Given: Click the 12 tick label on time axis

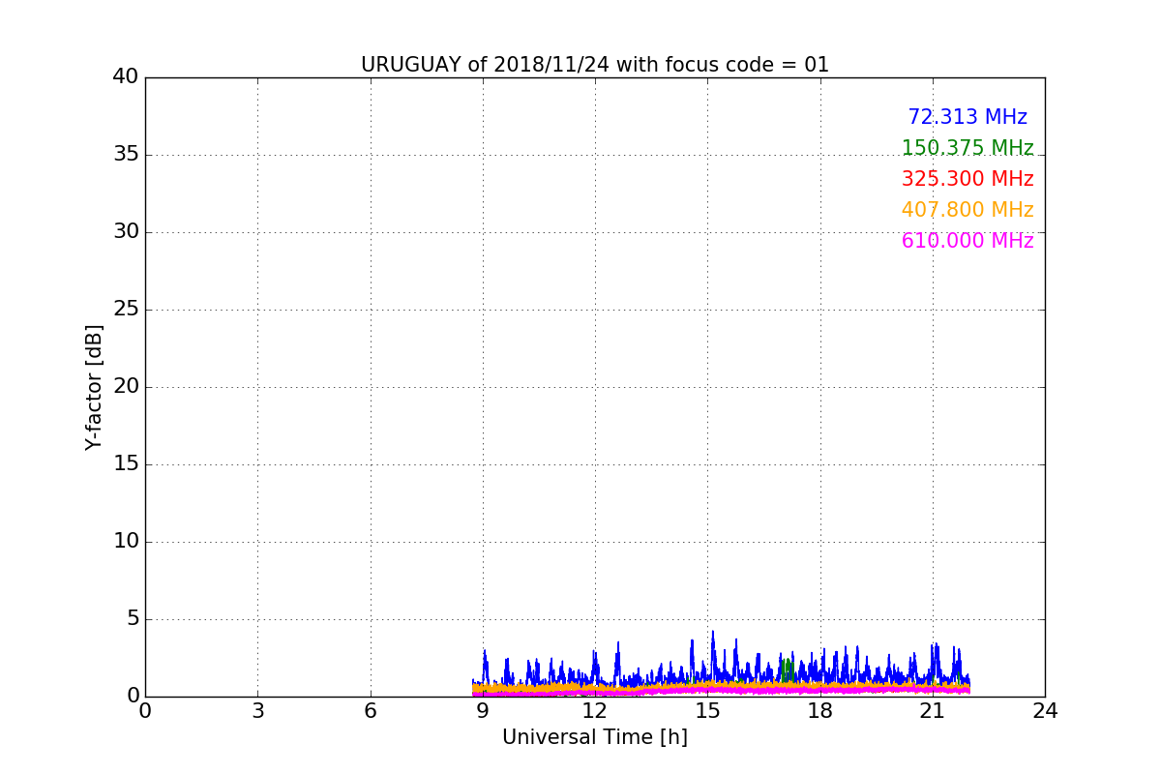Looking at the screenshot, I should [595, 711].
